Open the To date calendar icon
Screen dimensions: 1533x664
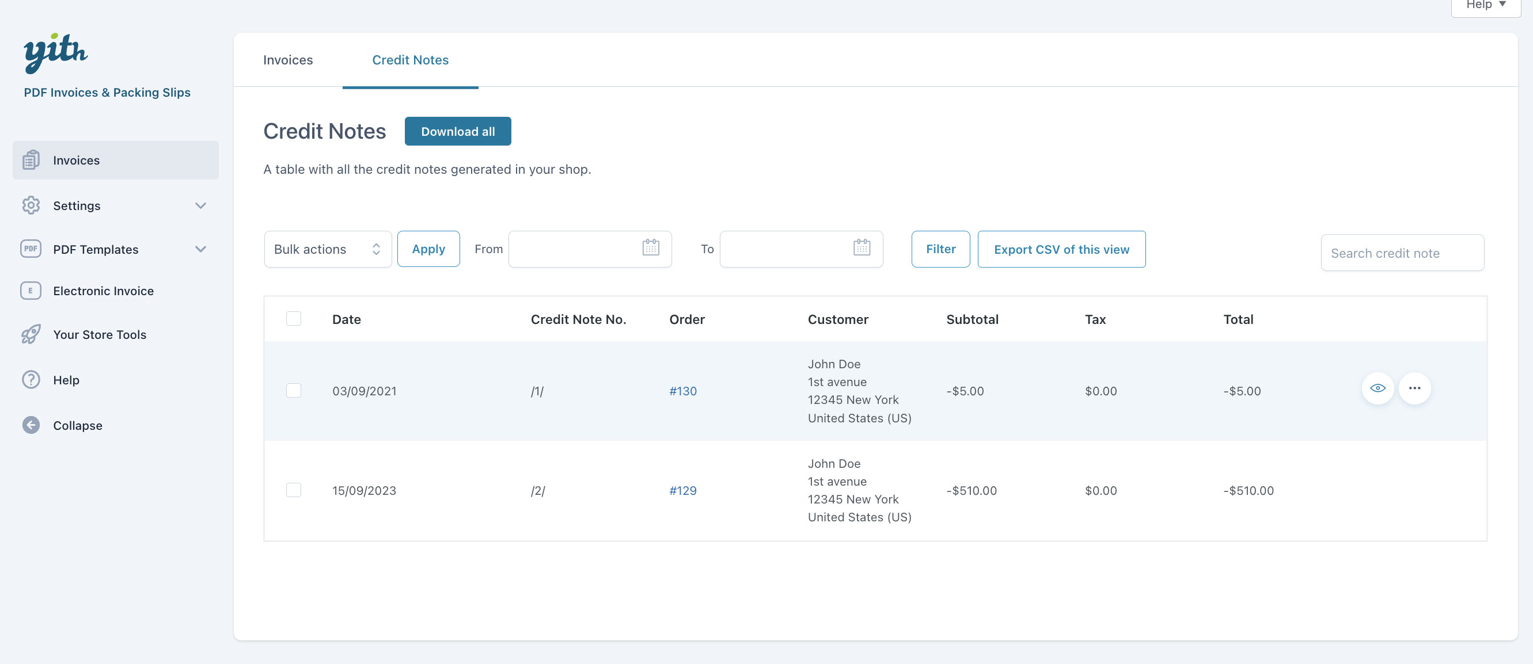[x=861, y=248]
